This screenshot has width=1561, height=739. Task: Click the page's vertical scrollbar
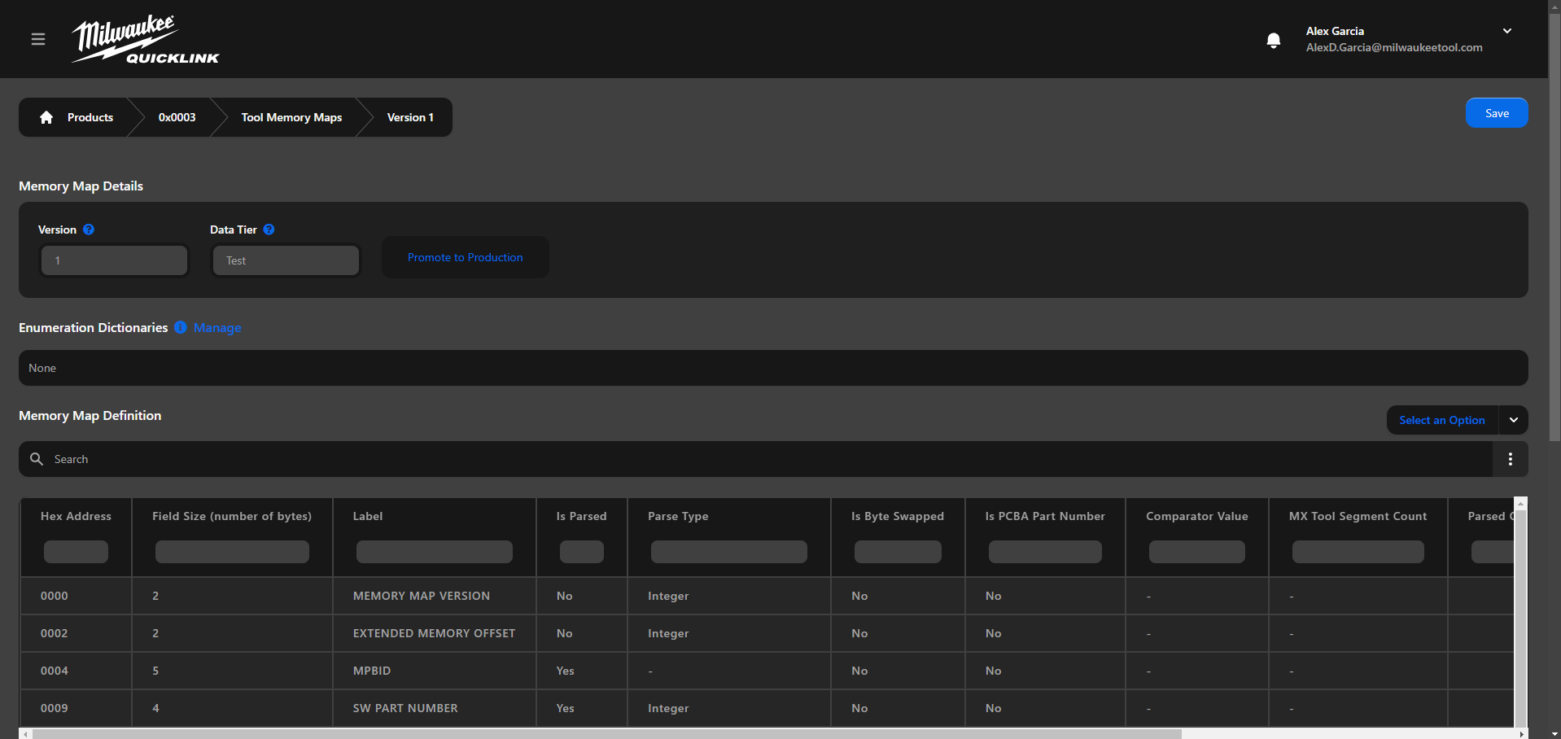tap(1554, 228)
